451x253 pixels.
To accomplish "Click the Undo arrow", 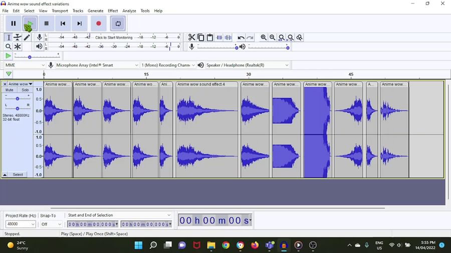I will [241, 37].
